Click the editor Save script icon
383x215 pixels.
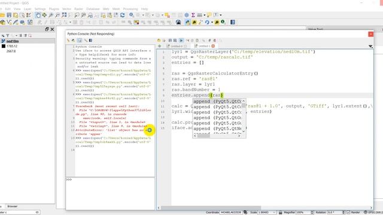coord(170,41)
